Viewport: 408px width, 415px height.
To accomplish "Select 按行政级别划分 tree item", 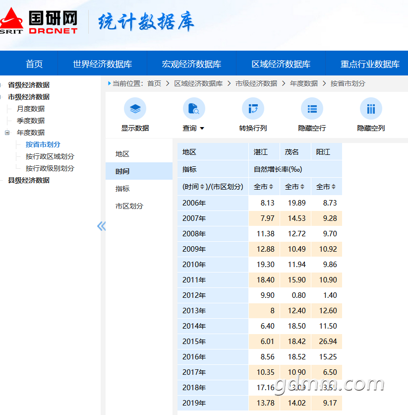I will point(50,168).
